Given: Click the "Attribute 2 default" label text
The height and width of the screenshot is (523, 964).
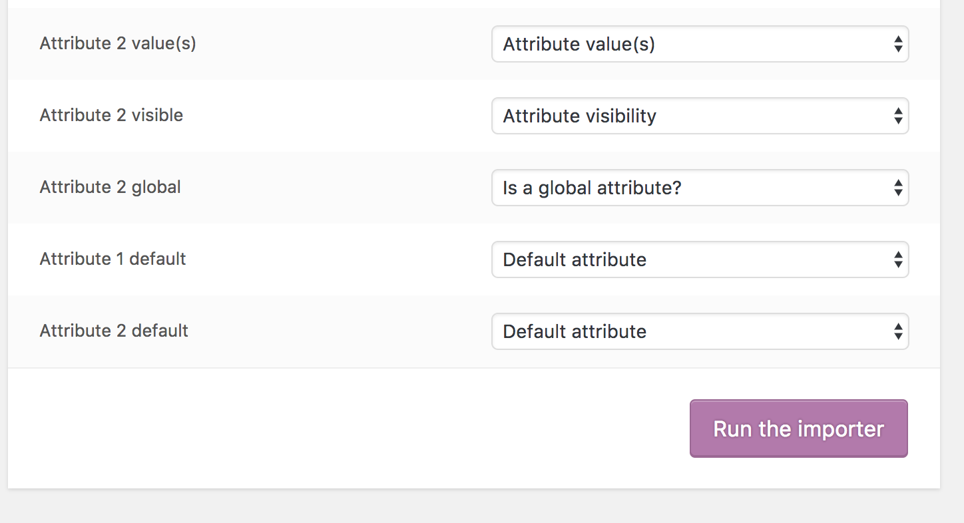Looking at the screenshot, I should point(114,331).
